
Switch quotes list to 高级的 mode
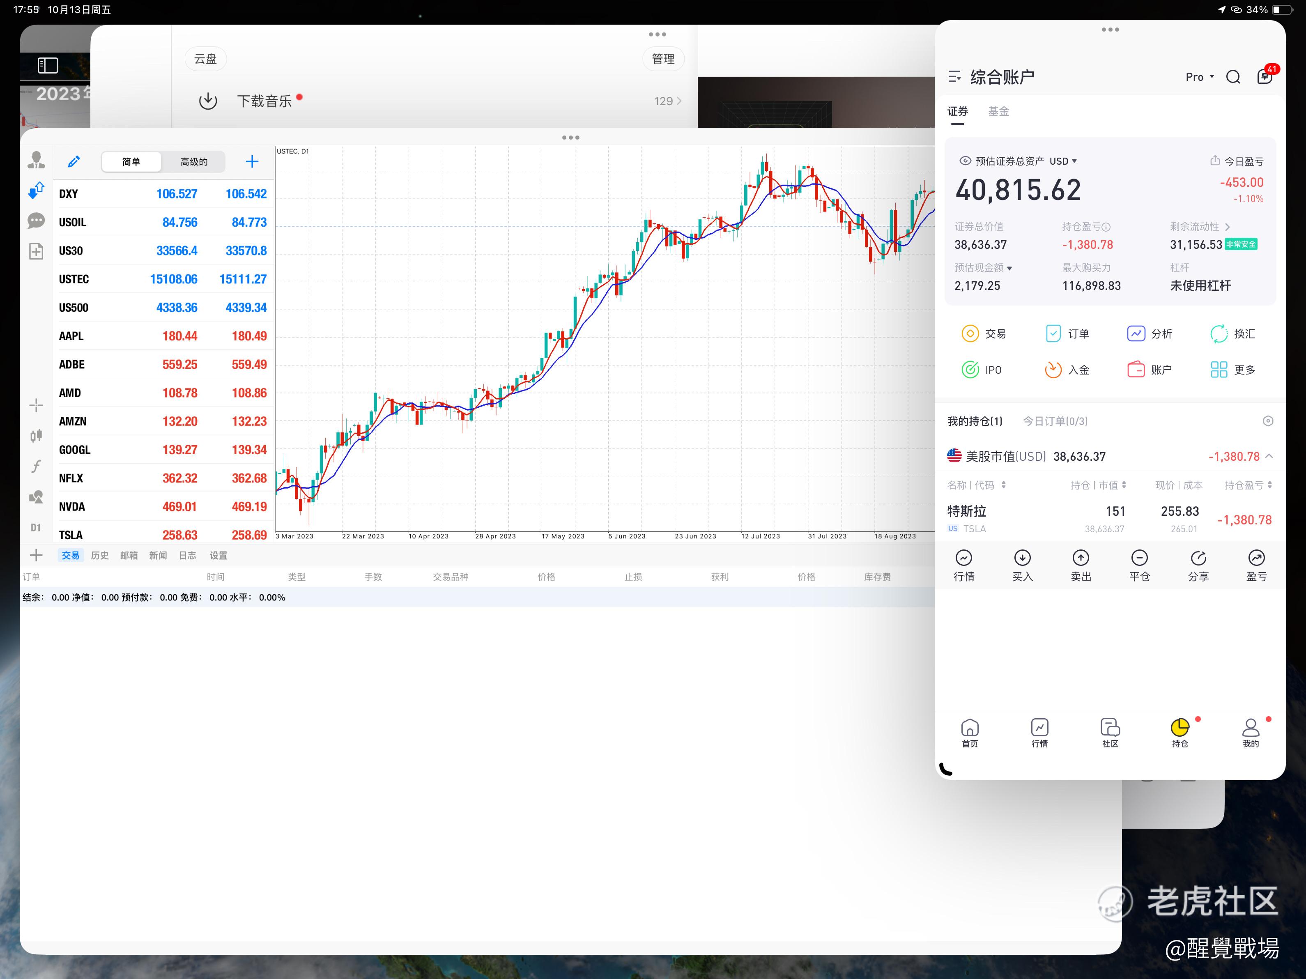click(x=194, y=162)
